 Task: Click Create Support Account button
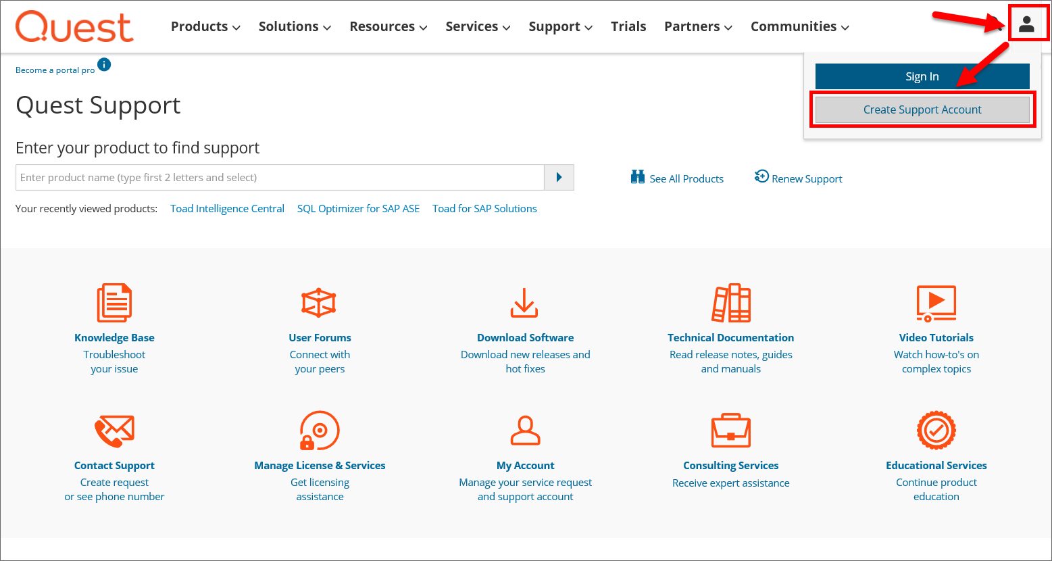click(922, 109)
